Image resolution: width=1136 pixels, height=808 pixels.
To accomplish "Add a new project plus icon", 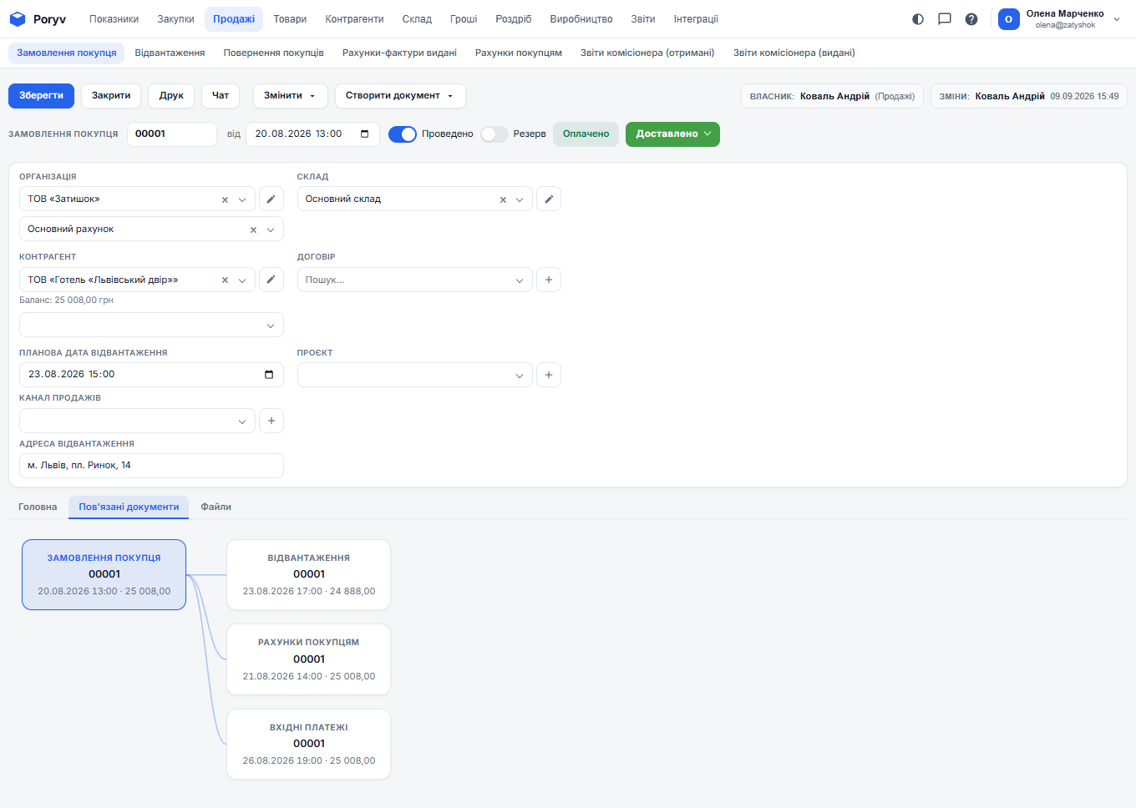I will pos(549,375).
